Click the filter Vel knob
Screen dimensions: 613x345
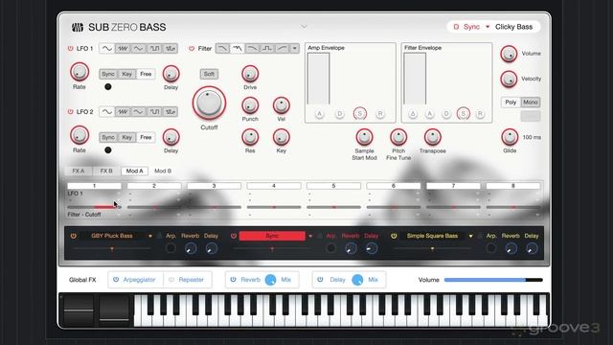281,105
